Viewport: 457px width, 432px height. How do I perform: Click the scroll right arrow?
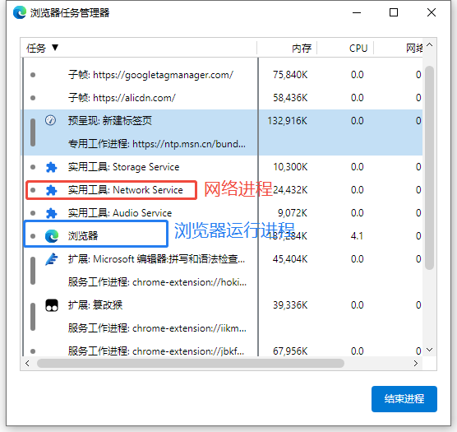pos(416,364)
